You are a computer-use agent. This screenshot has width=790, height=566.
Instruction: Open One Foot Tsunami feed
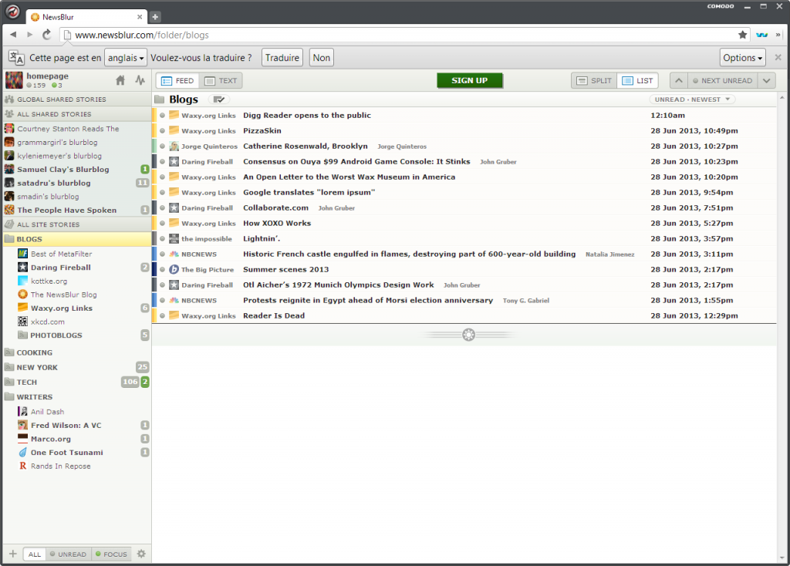[x=76, y=452]
